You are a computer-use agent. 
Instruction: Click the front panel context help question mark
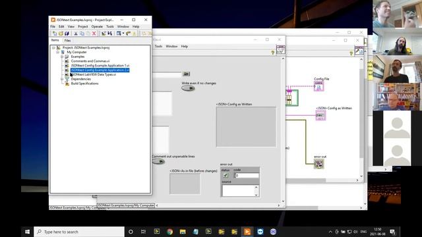[x=272, y=53]
